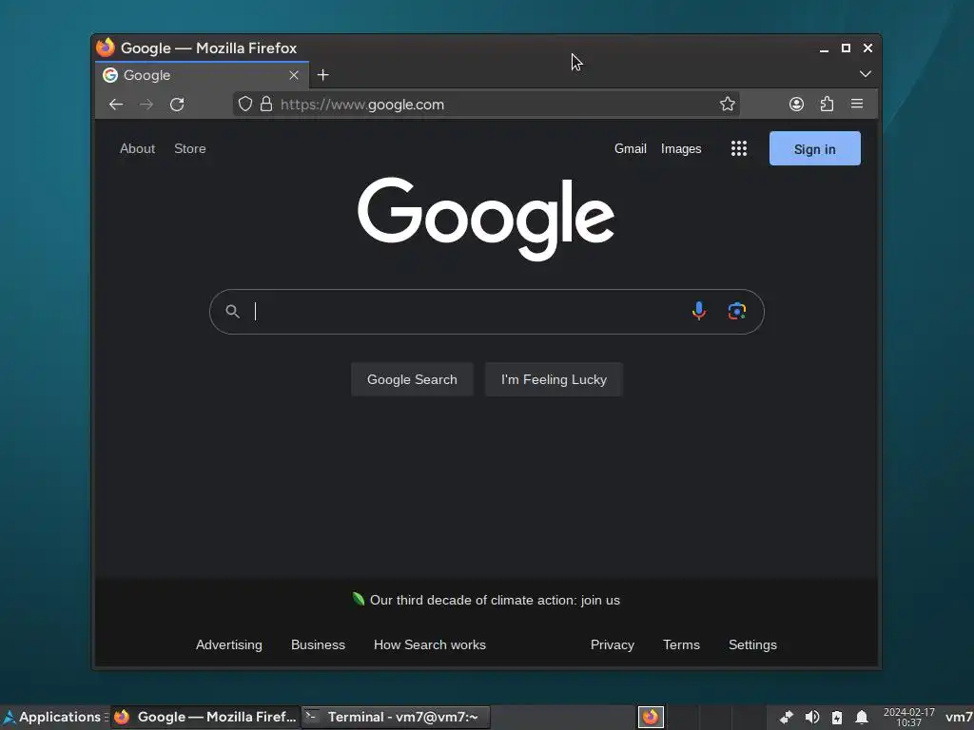Viewport: 974px width, 730px height.
Task: View site security padlock info
Action: (266, 104)
